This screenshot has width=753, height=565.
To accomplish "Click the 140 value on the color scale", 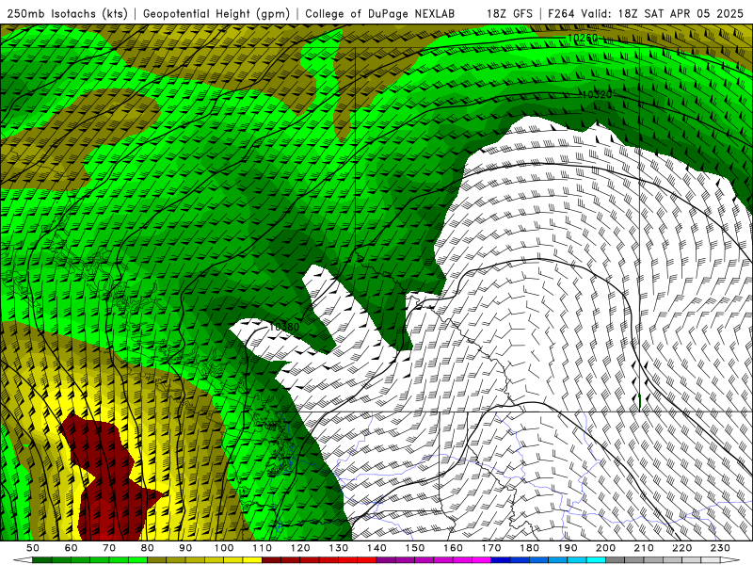I will tap(376, 548).
